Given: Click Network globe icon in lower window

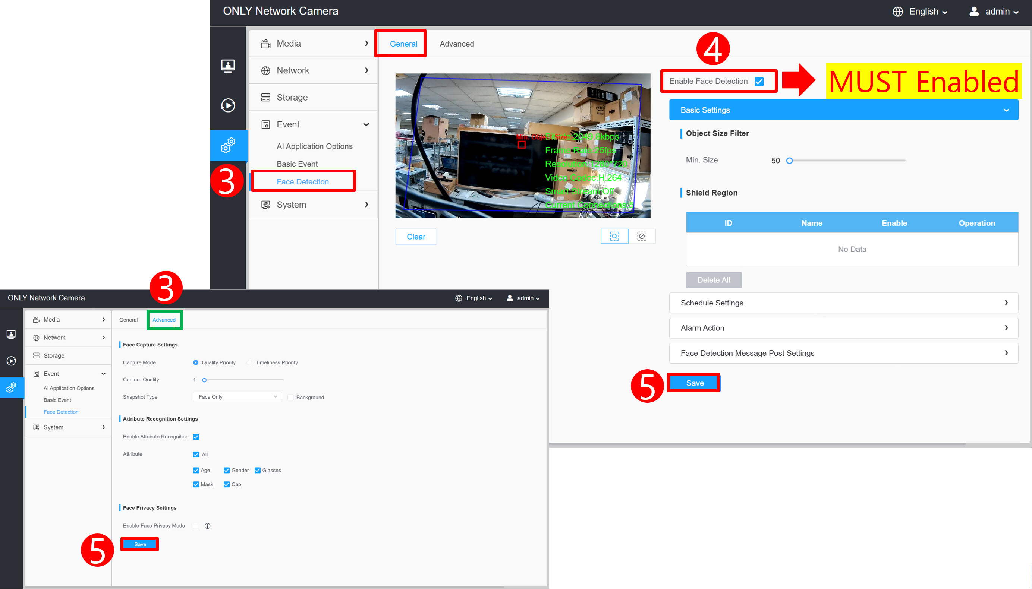Looking at the screenshot, I should pos(36,338).
